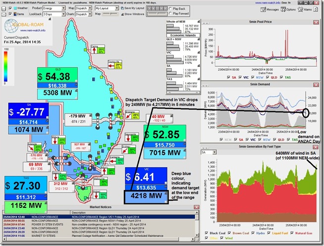Image resolution: width=324 pixels, height=246 pixels.
Task: Open the Alarms clock icon
Action: click(x=300, y=9)
